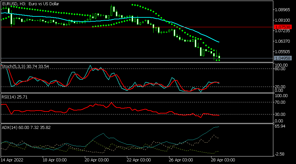This screenshot has width=296, height=164.
Task: Click the 22 Apr 03:00 time label
Action: click(x=139, y=160)
